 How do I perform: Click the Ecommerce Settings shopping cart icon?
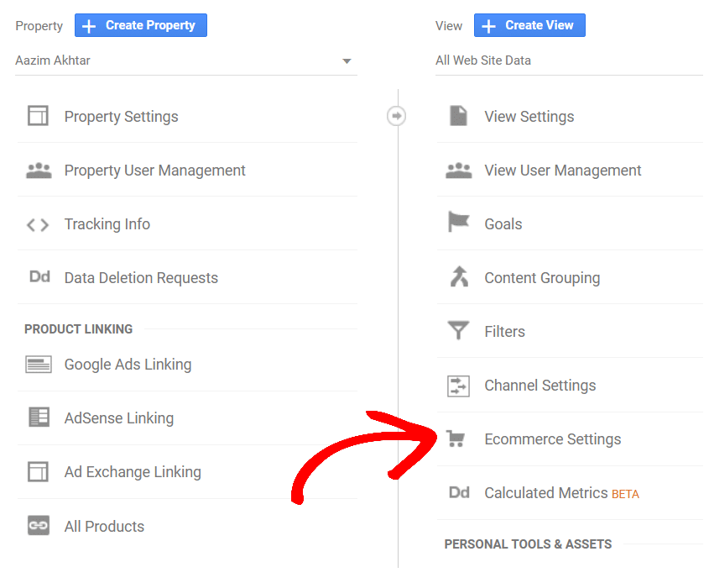coord(456,439)
